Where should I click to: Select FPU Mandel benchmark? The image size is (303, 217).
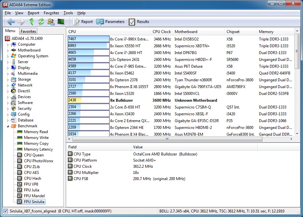pyautogui.click(x=34, y=196)
